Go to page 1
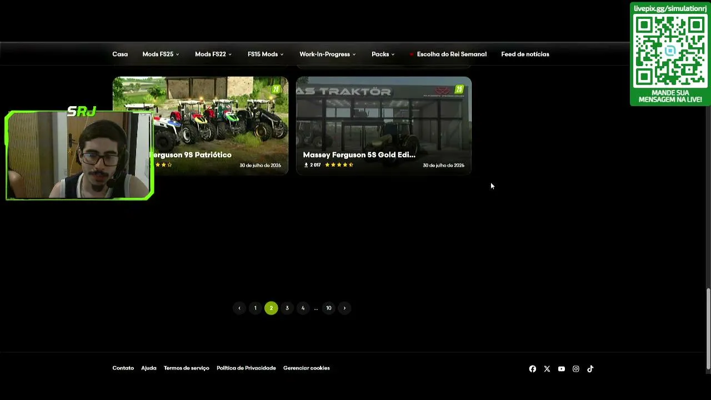 pyautogui.click(x=256, y=308)
